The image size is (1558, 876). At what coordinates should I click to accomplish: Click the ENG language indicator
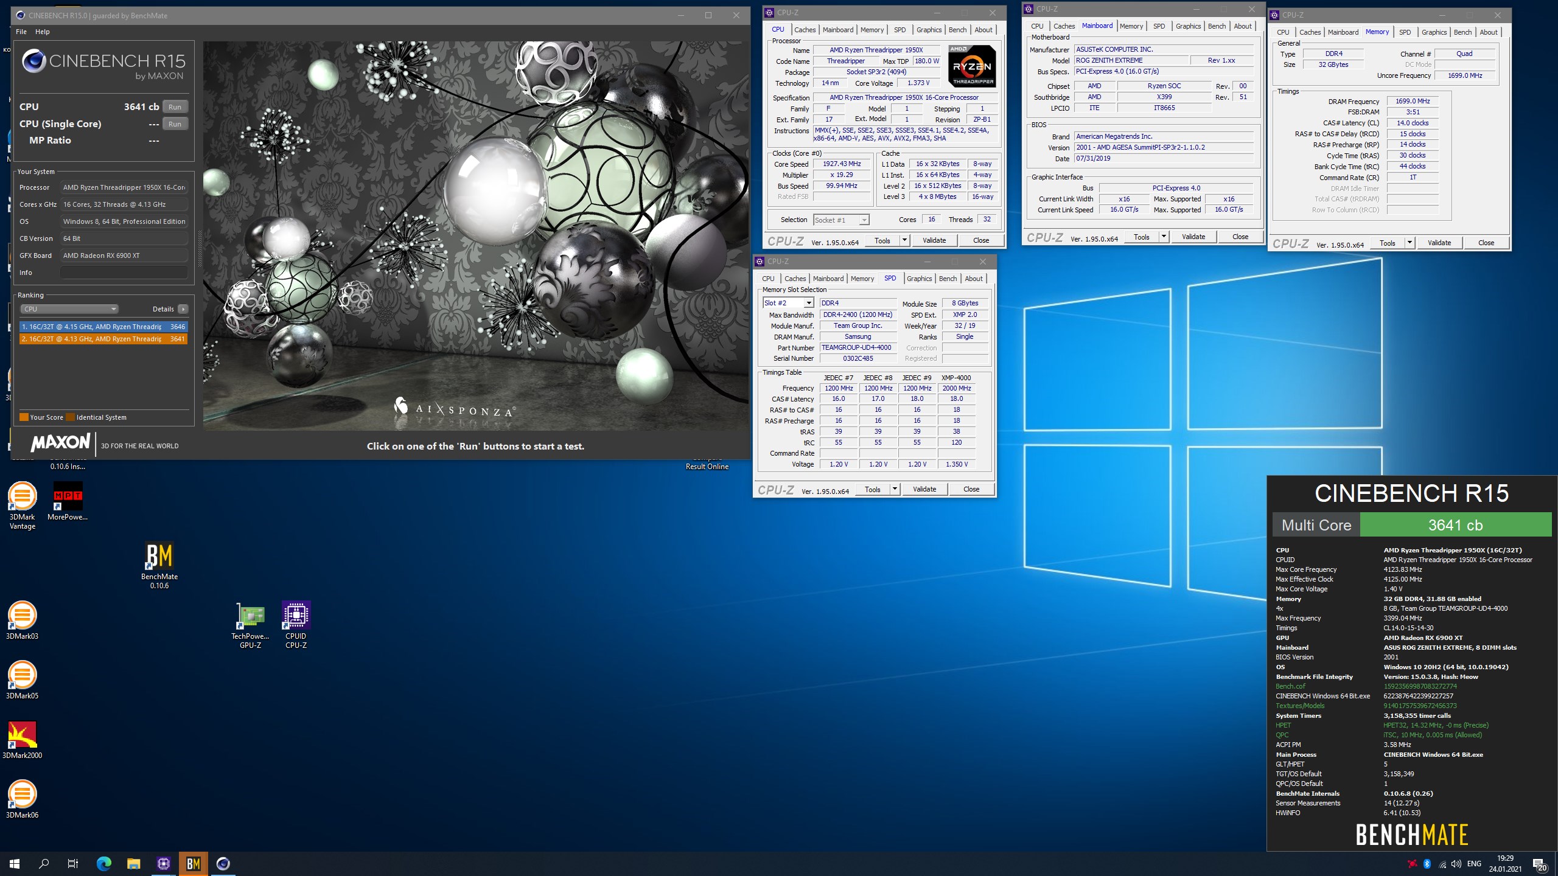(1474, 864)
